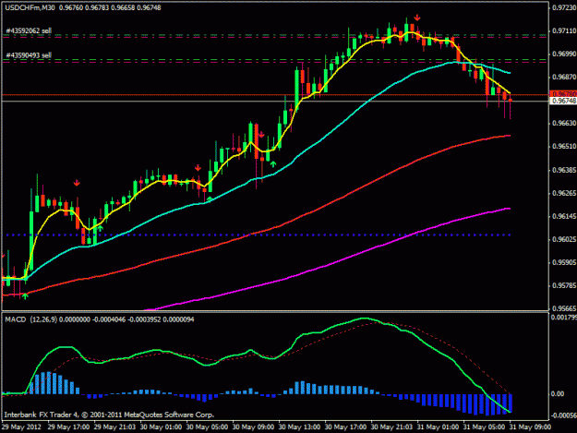Click the Interbank FX Trader 4 copyright text
Viewport: 577px width, 433px height.
point(109,415)
